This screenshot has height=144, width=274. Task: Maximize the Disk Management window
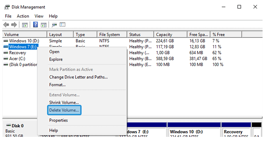point(239,7)
